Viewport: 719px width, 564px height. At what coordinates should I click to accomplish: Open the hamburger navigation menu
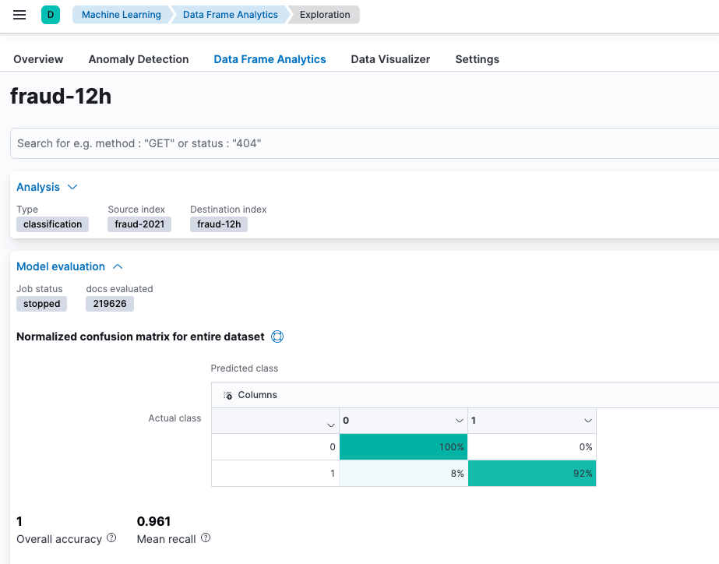(19, 15)
